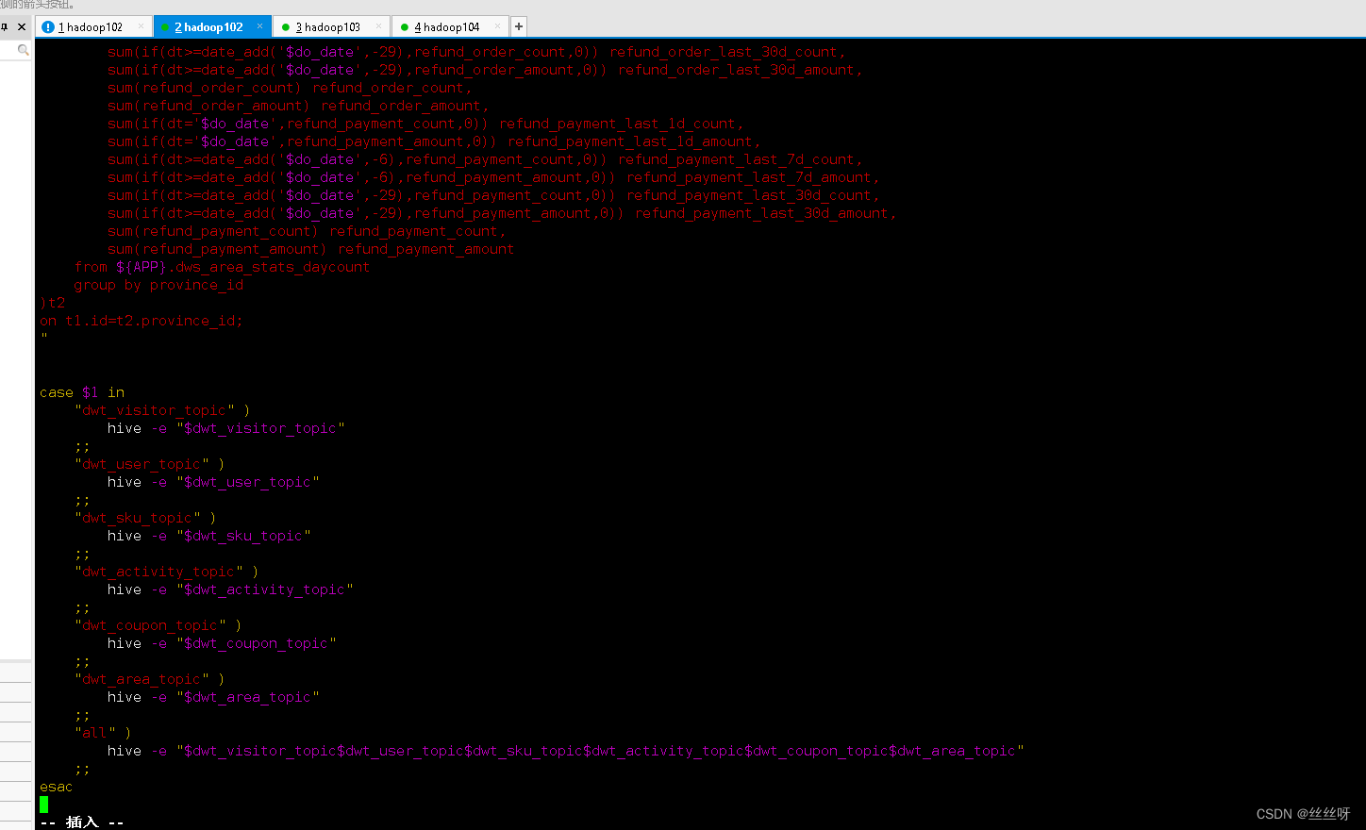Click the refund_payment_last_7d_count line
The width and height of the screenshot is (1366, 830).
(485, 159)
